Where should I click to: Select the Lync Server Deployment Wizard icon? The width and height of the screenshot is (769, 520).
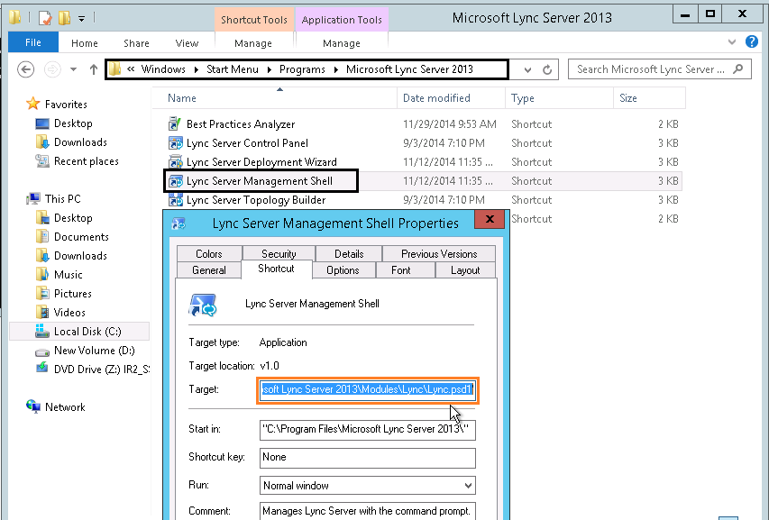coord(175,161)
